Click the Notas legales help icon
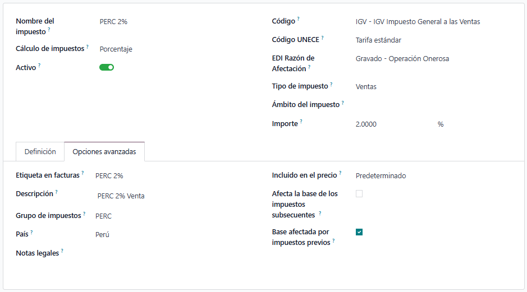Viewport: 527px width, 292px height. [x=62, y=251]
